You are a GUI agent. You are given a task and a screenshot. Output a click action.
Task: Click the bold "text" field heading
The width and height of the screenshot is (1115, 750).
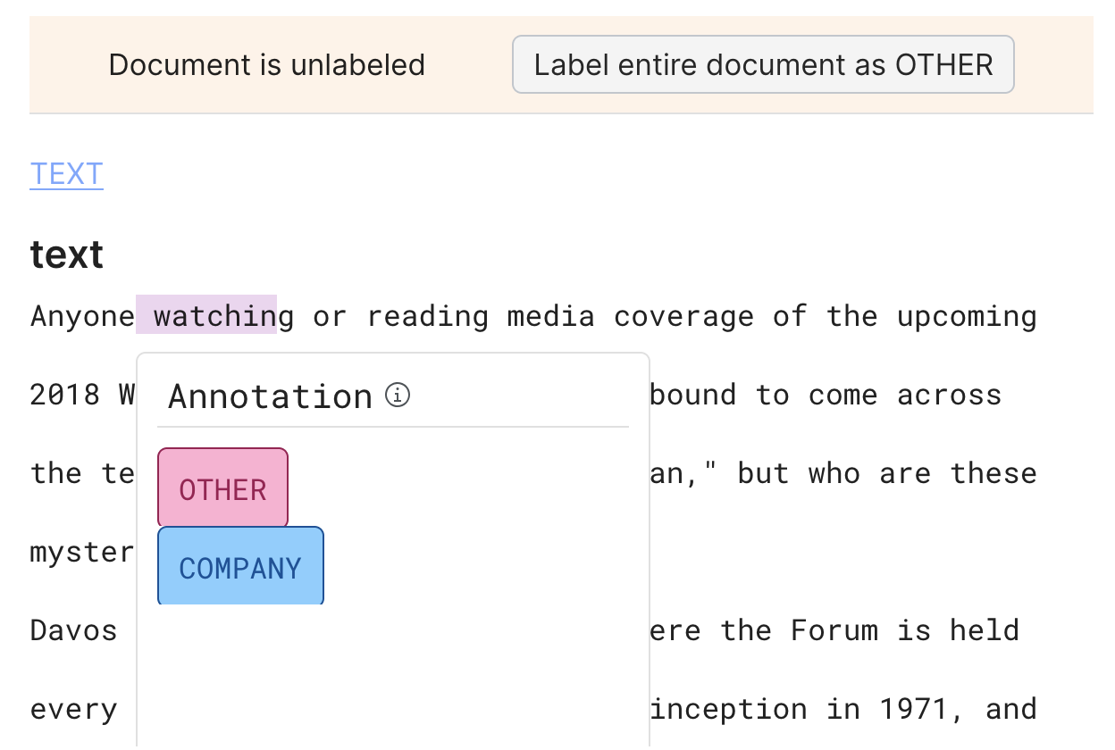point(67,254)
